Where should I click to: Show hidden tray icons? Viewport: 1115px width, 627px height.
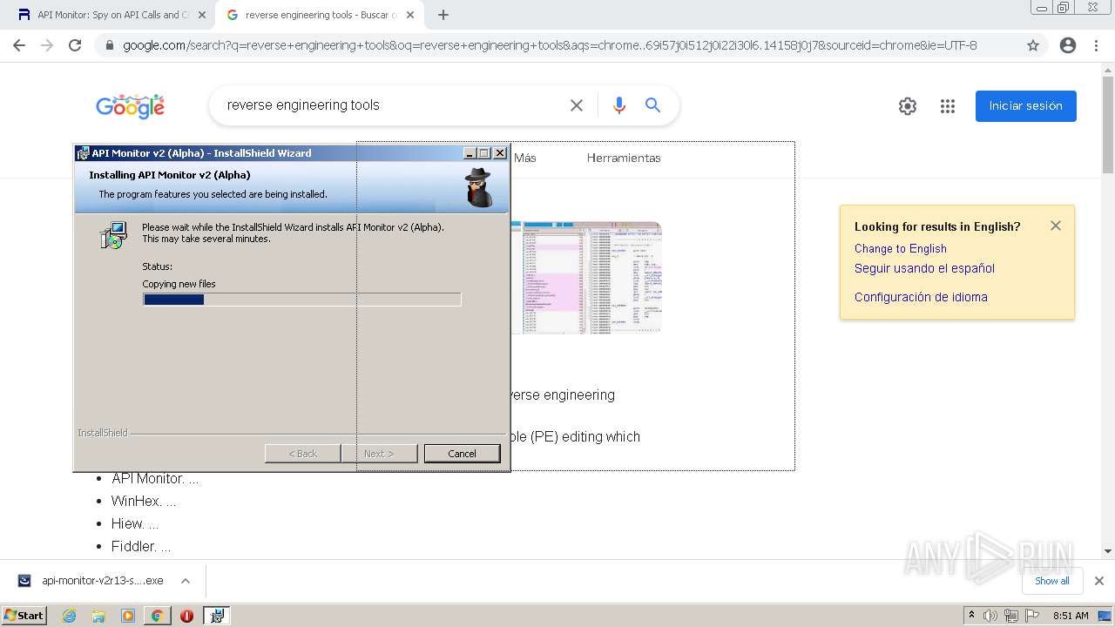(972, 616)
